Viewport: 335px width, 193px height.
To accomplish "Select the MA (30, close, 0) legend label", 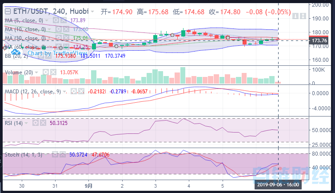I will (x=25, y=38).
